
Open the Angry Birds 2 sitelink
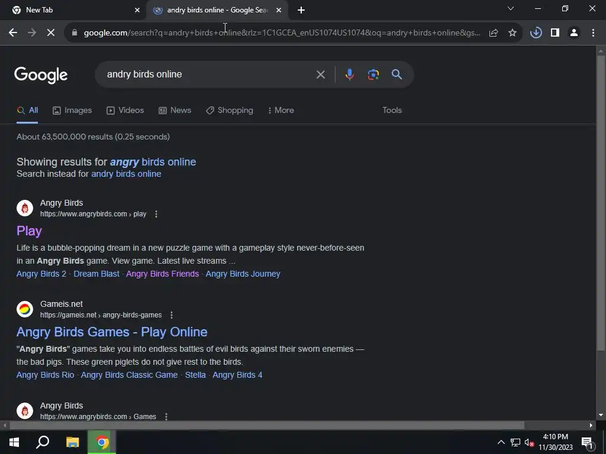pos(41,274)
